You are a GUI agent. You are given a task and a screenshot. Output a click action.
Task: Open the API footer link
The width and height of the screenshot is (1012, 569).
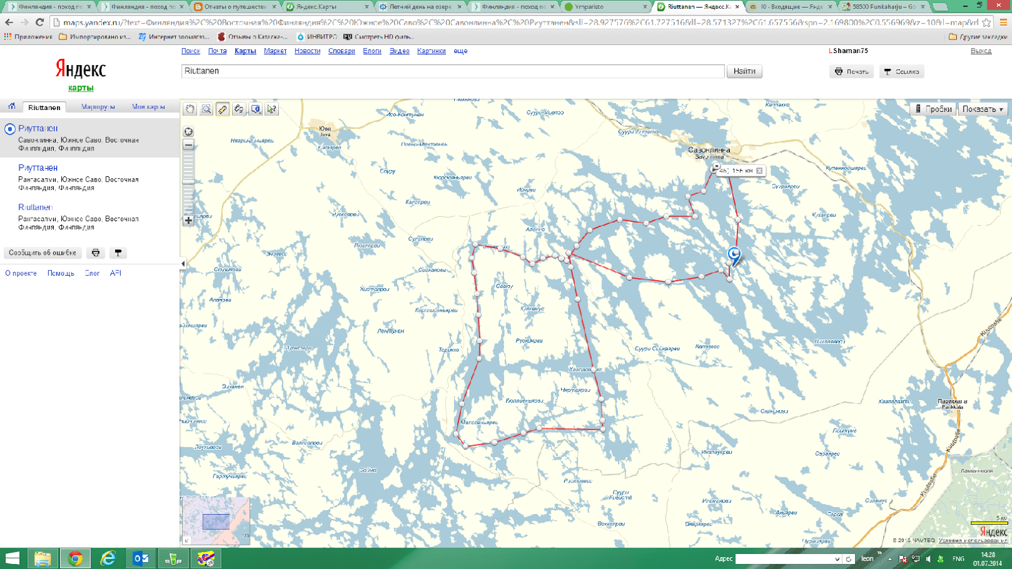[x=115, y=274]
